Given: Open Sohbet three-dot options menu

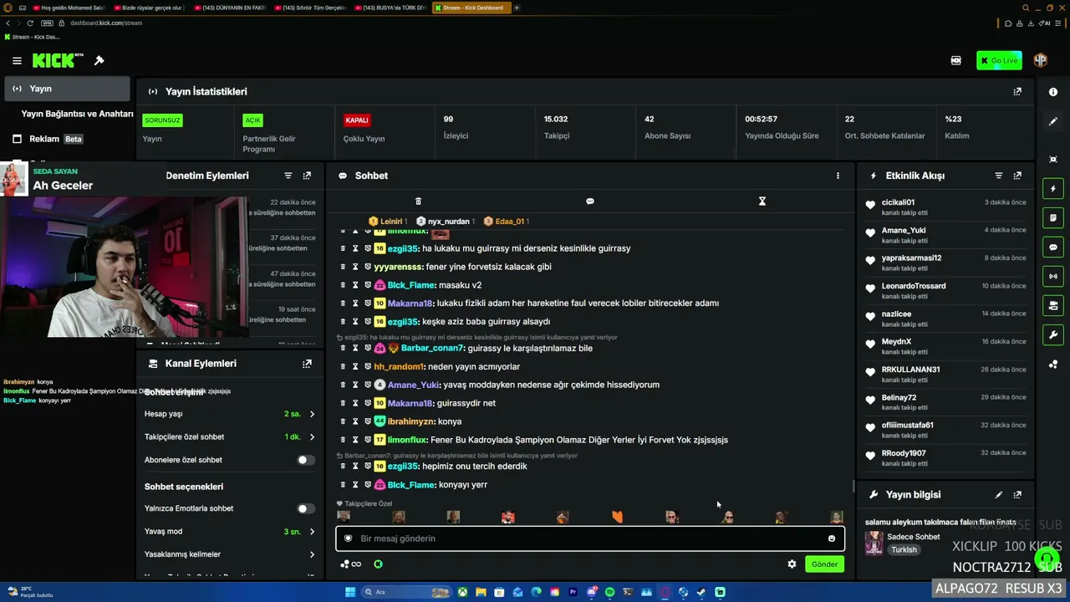Looking at the screenshot, I should click(x=838, y=176).
